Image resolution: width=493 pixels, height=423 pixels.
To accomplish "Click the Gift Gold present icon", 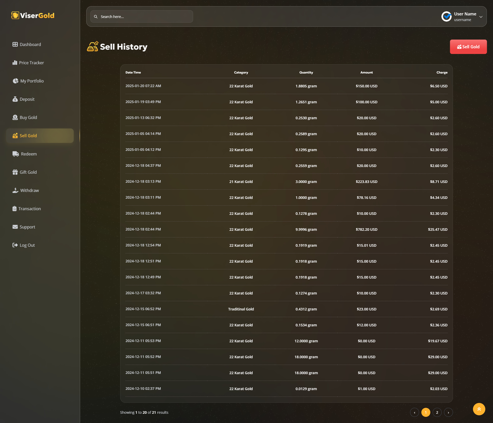I will pyautogui.click(x=15, y=172).
